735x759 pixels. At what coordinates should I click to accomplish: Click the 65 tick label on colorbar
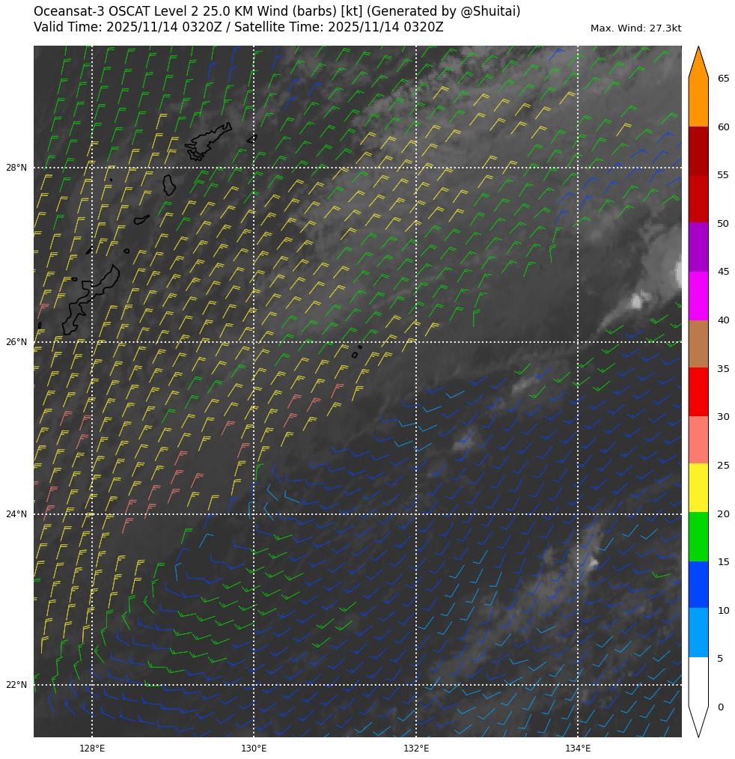point(723,79)
